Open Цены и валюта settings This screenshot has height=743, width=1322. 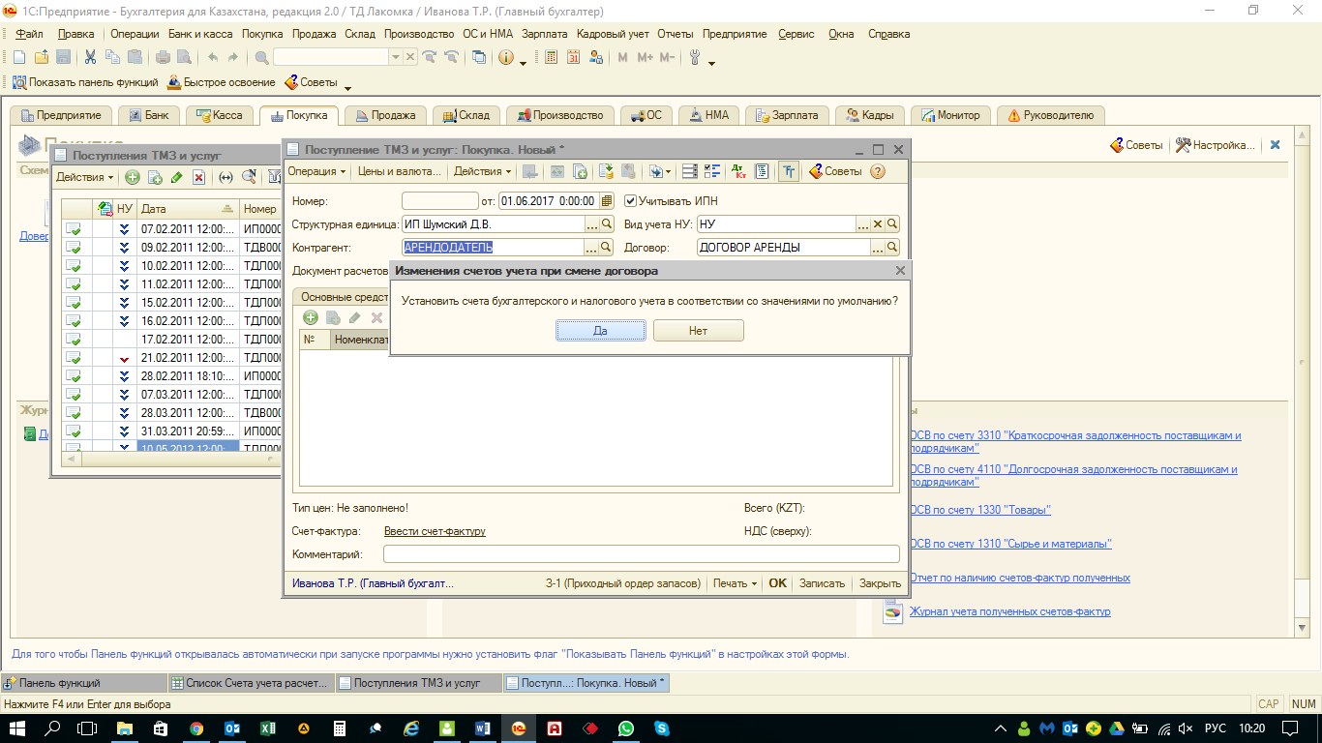(399, 171)
